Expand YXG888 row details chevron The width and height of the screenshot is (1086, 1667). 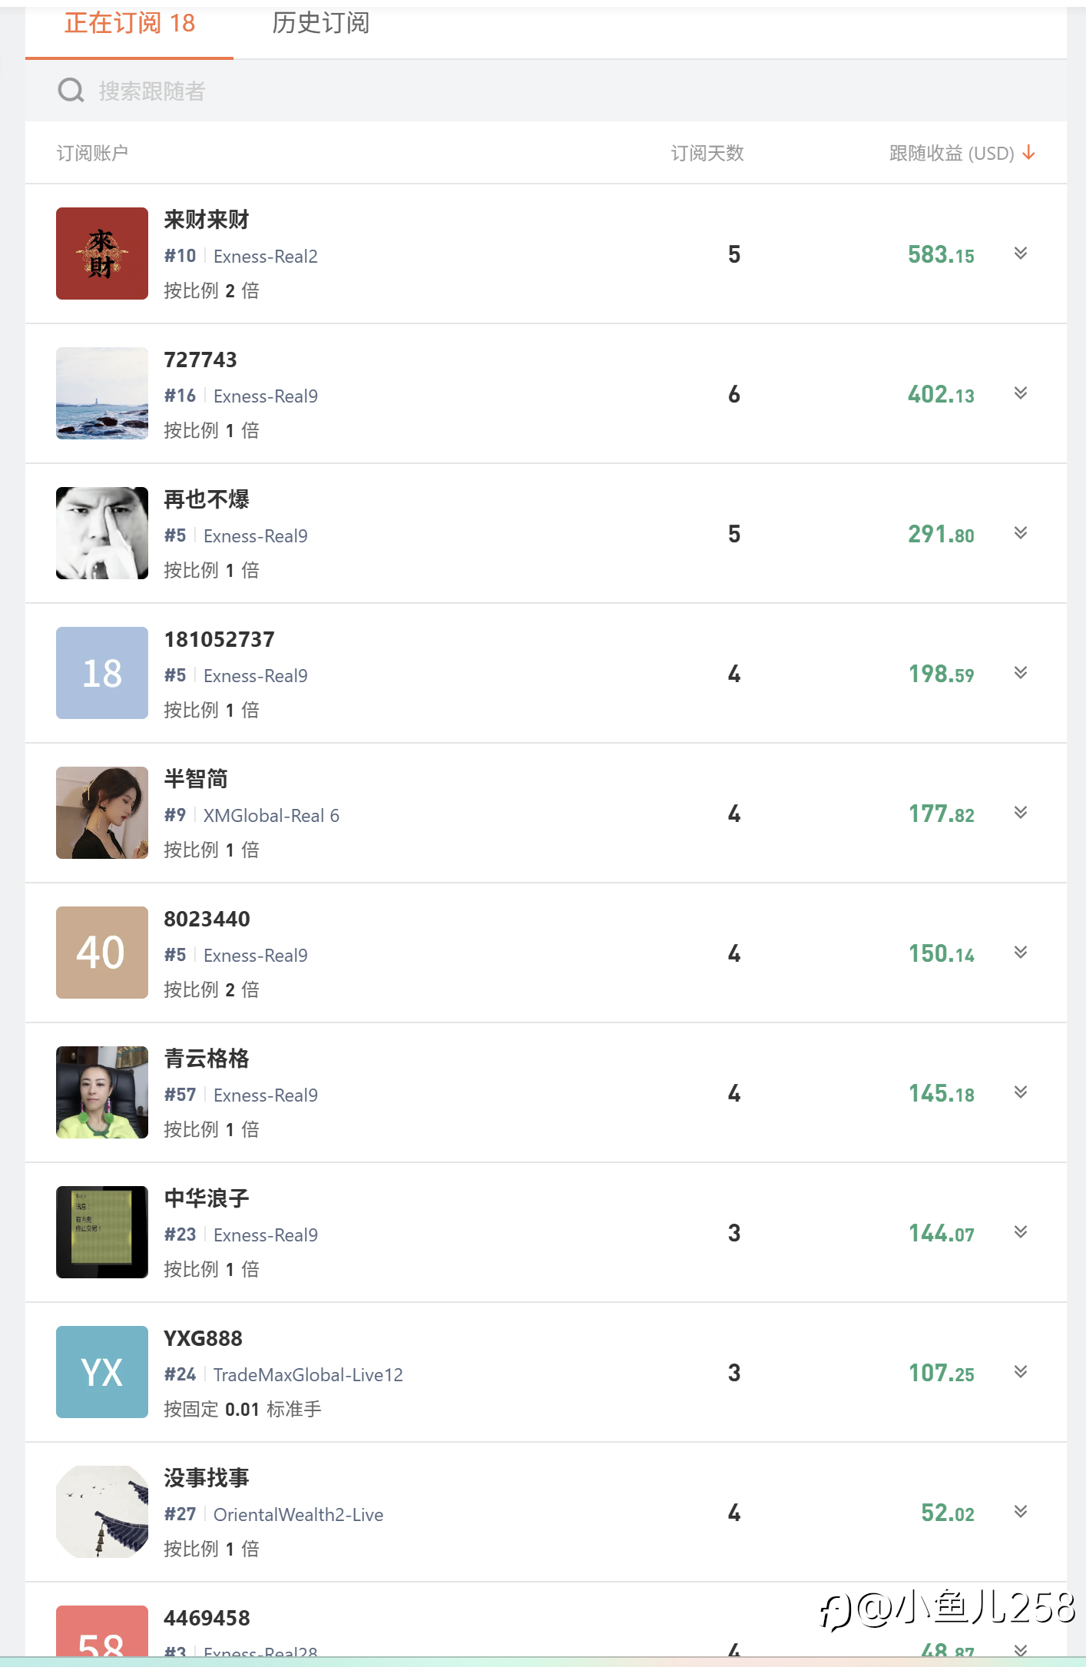pyautogui.click(x=1021, y=1372)
